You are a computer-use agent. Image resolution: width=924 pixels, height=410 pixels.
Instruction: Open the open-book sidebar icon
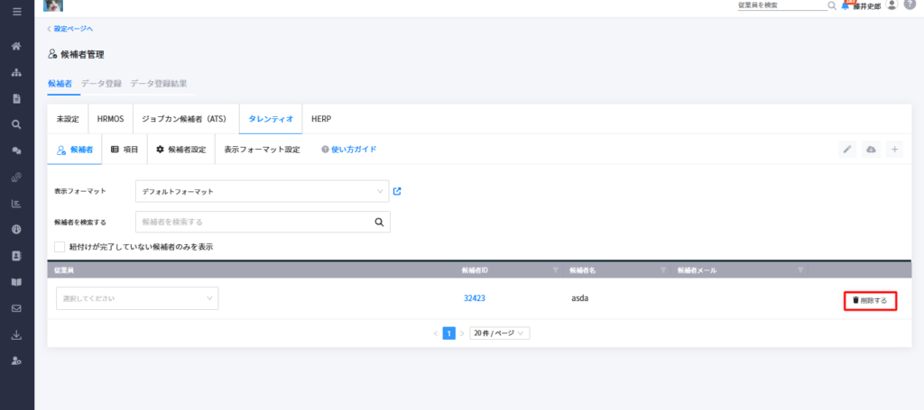tap(17, 282)
